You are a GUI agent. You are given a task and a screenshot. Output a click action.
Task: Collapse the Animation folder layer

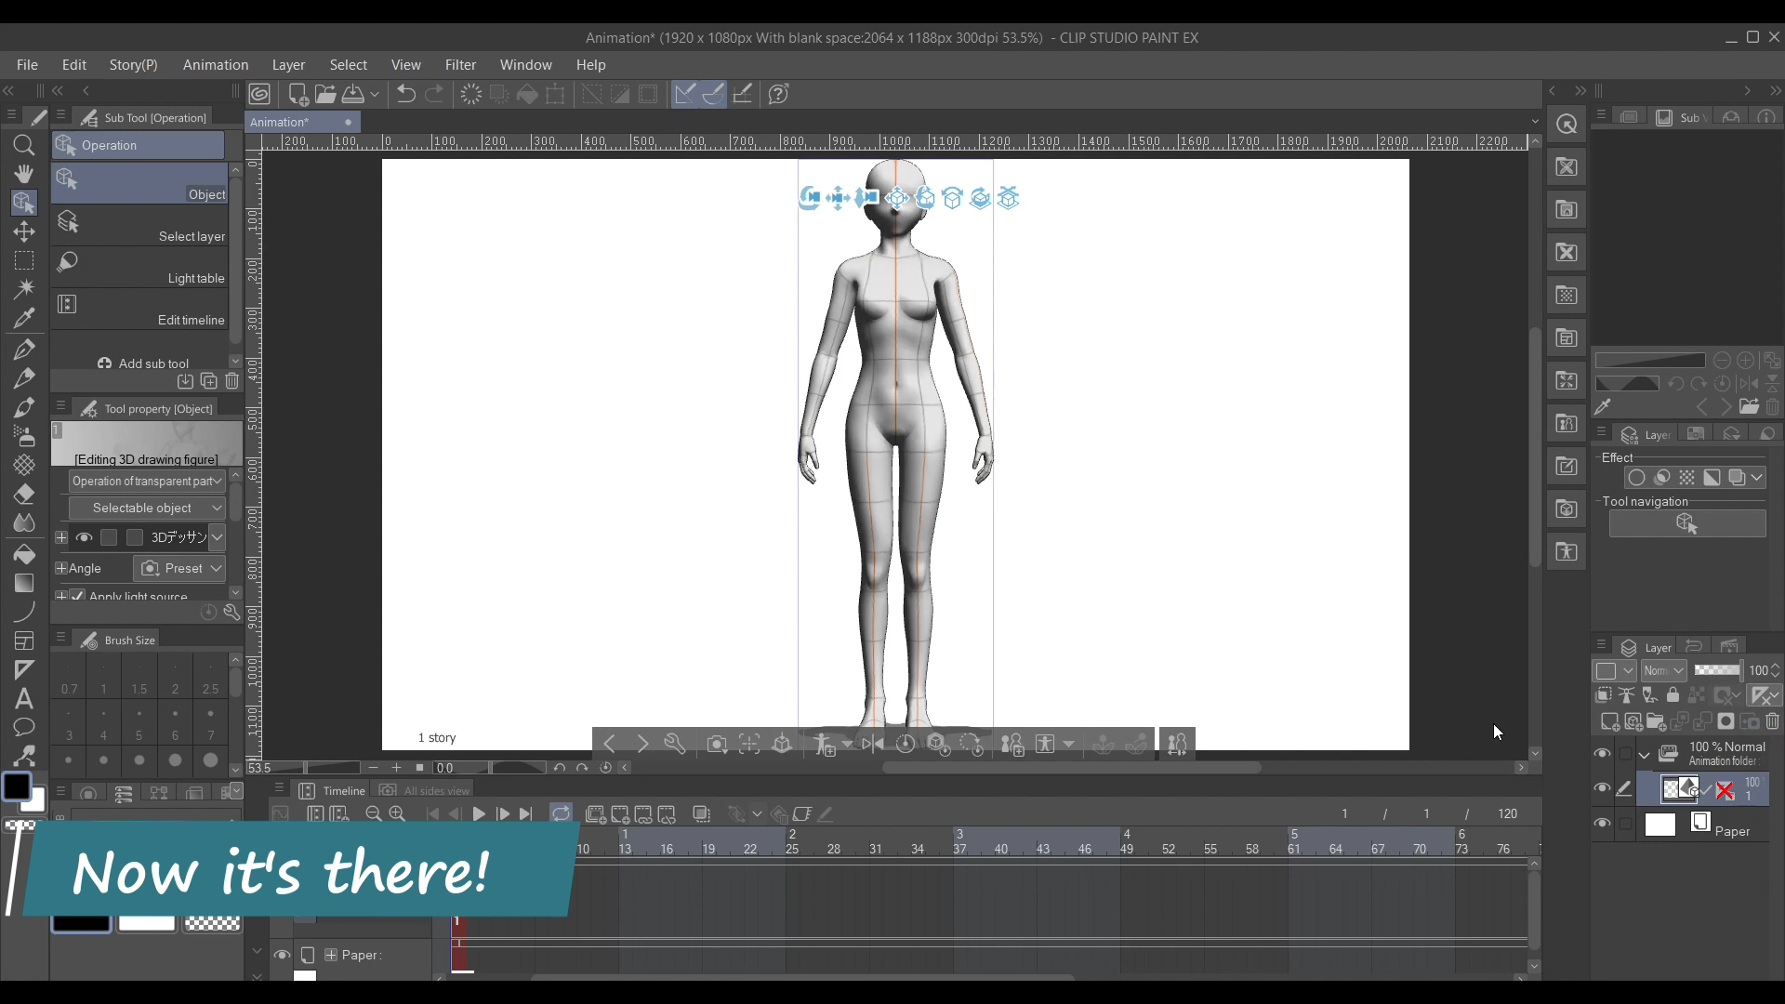1645,754
